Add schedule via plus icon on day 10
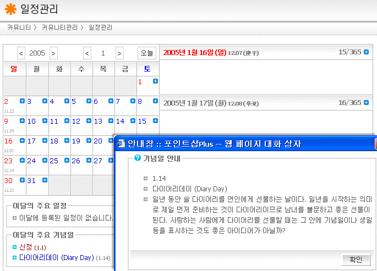The image size is (377, 271). (x=44, y=121)
